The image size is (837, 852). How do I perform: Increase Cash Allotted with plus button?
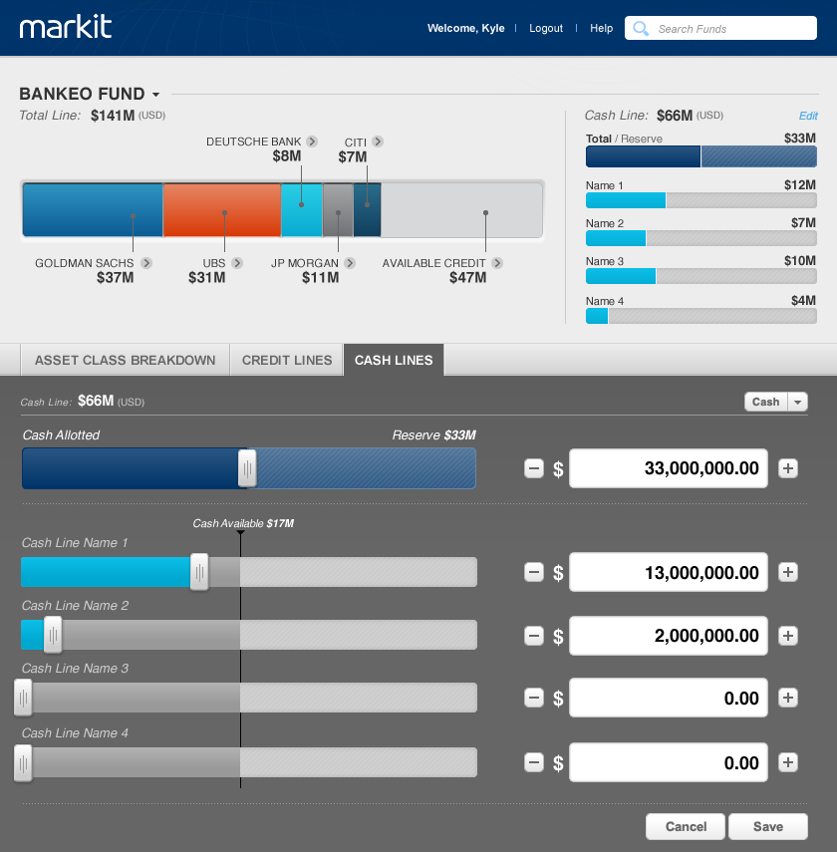click(x=788, y=468)
